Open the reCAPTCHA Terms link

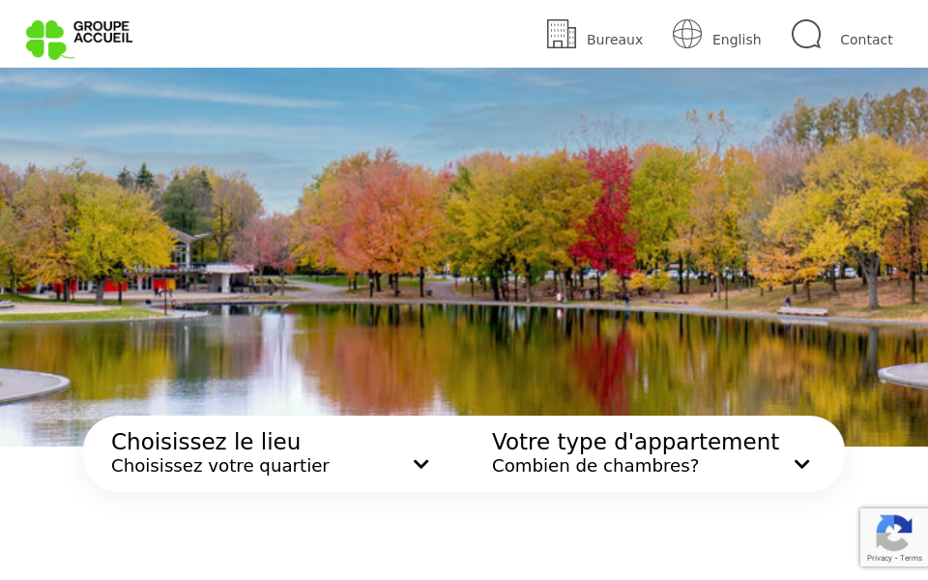(x=911, y=558)
